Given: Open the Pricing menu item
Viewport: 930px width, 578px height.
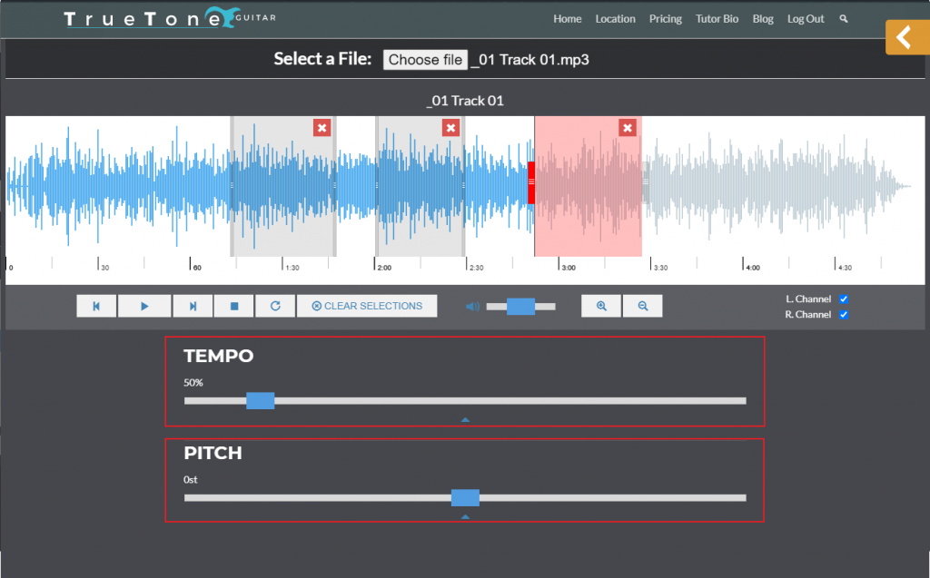Looking at the screenshot, I should pyautogui.click(x=666, y=18).
